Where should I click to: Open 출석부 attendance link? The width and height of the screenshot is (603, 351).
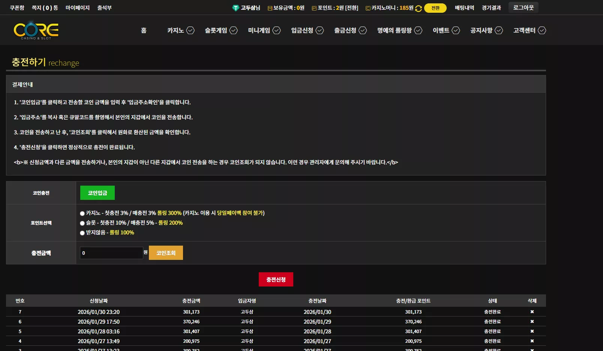(x=104, y=8)
